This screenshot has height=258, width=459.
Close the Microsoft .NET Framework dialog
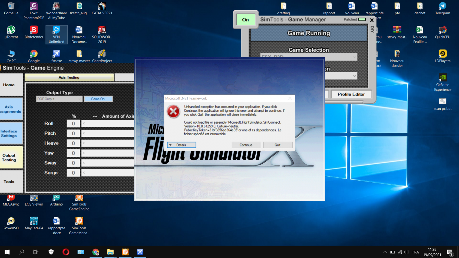point(290,98)
